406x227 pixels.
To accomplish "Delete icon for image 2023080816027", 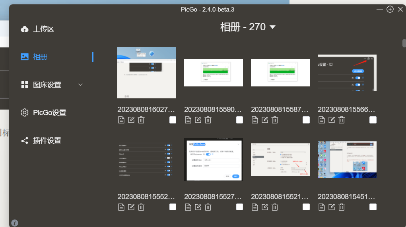I will 141,120.
